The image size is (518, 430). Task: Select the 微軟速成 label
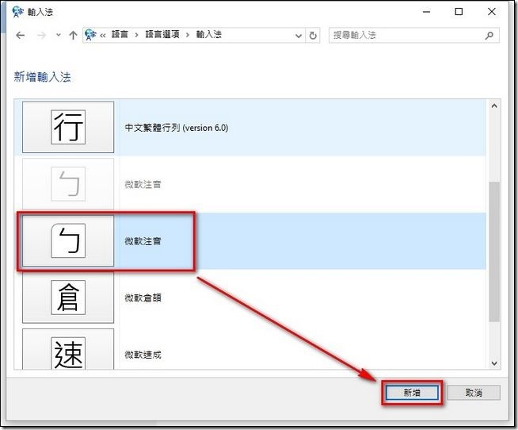click(143, 355)
